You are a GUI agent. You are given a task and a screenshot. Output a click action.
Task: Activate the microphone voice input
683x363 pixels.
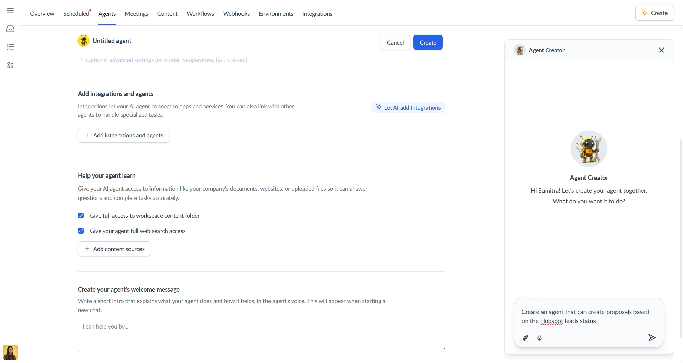point(539,338)
